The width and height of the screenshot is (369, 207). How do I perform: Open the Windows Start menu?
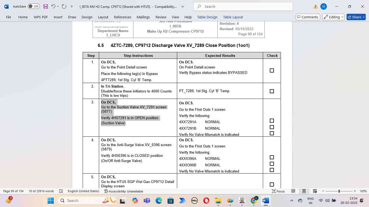(51, 201)
